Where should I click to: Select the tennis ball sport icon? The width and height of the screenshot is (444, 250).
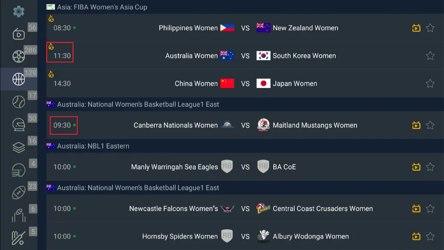pos(18,102)
